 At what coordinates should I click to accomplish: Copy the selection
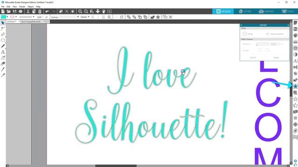coord(34,11)
